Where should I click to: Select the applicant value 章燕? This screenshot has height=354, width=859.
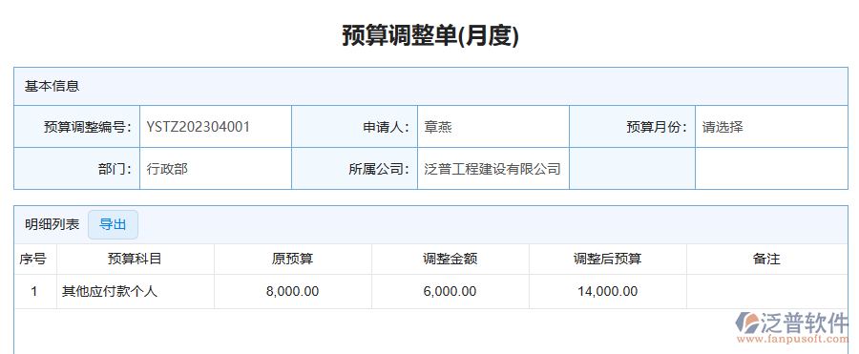(x=438, y=127)
